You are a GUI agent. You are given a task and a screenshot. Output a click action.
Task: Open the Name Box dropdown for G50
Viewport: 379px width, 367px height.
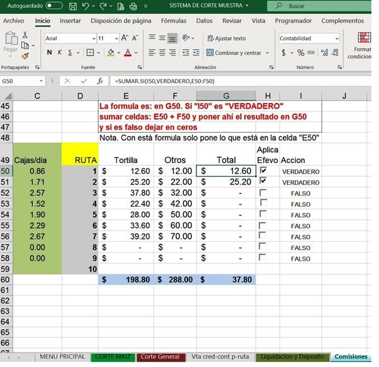pos(42,81)
